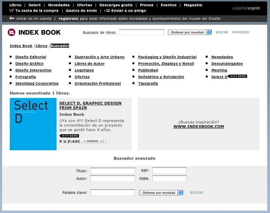Open Packaging y Diseño Industrial category
This screenshot has height=213, width=270.
[167, 57]
